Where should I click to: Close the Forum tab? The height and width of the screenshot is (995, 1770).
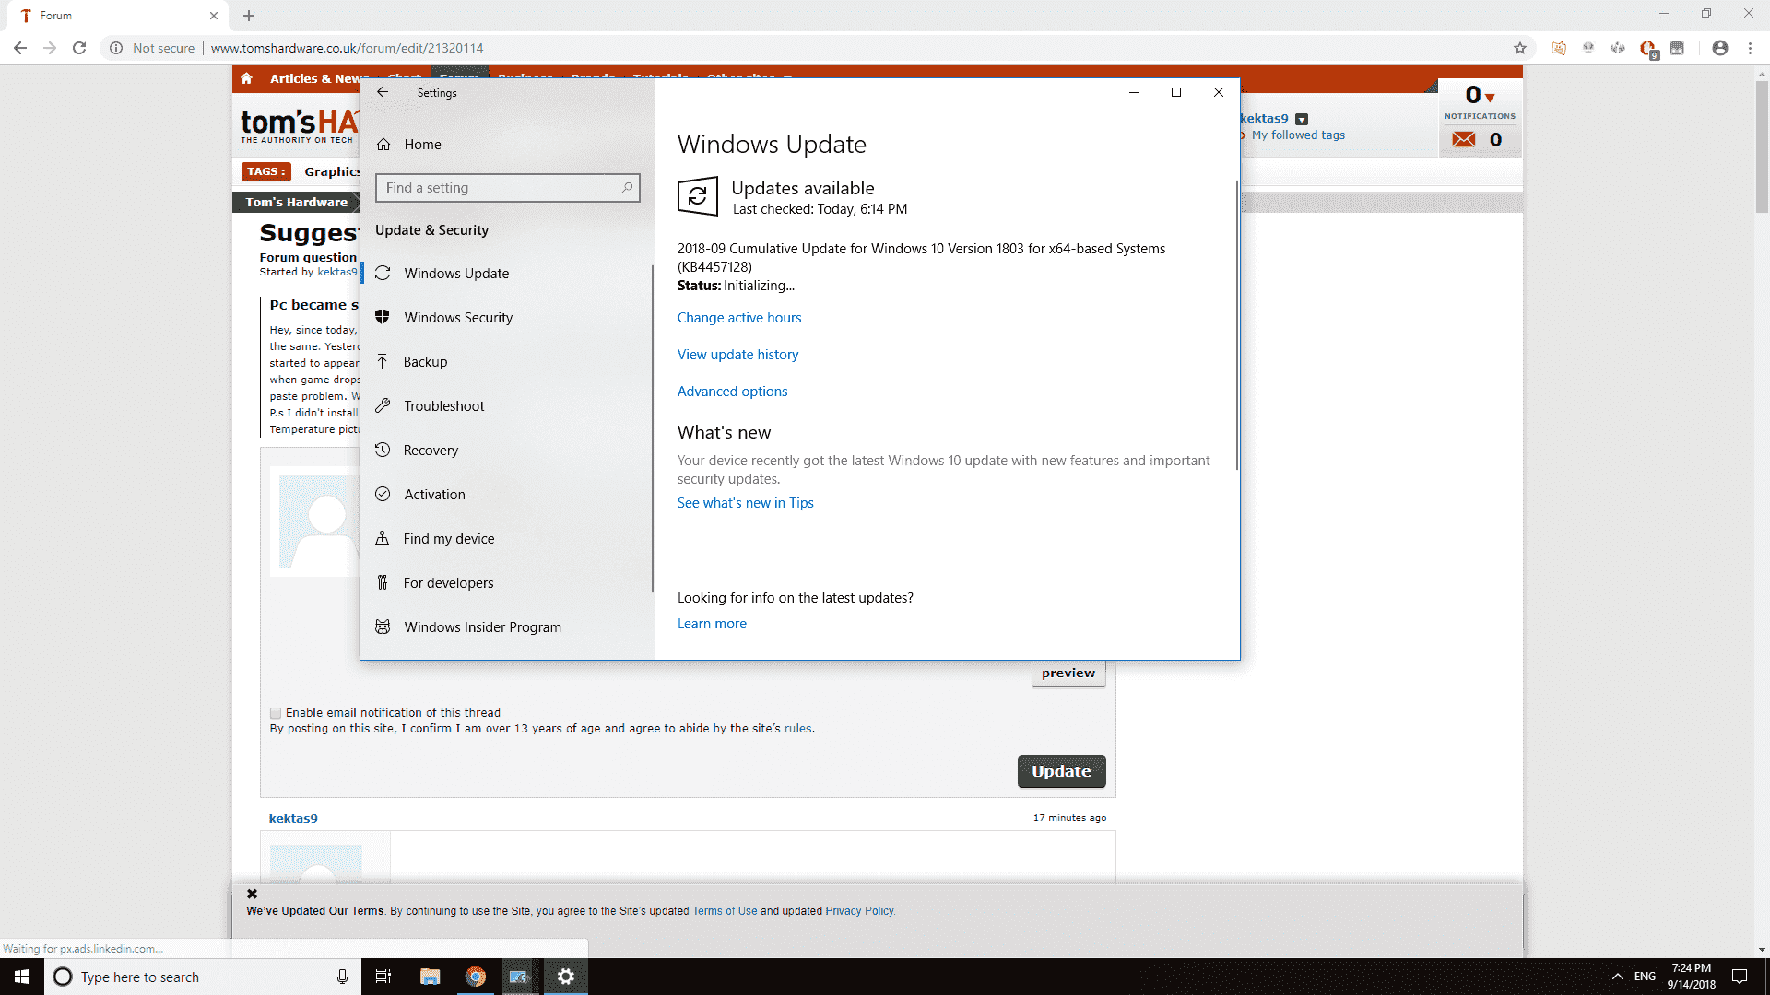(x=214, y=16)
